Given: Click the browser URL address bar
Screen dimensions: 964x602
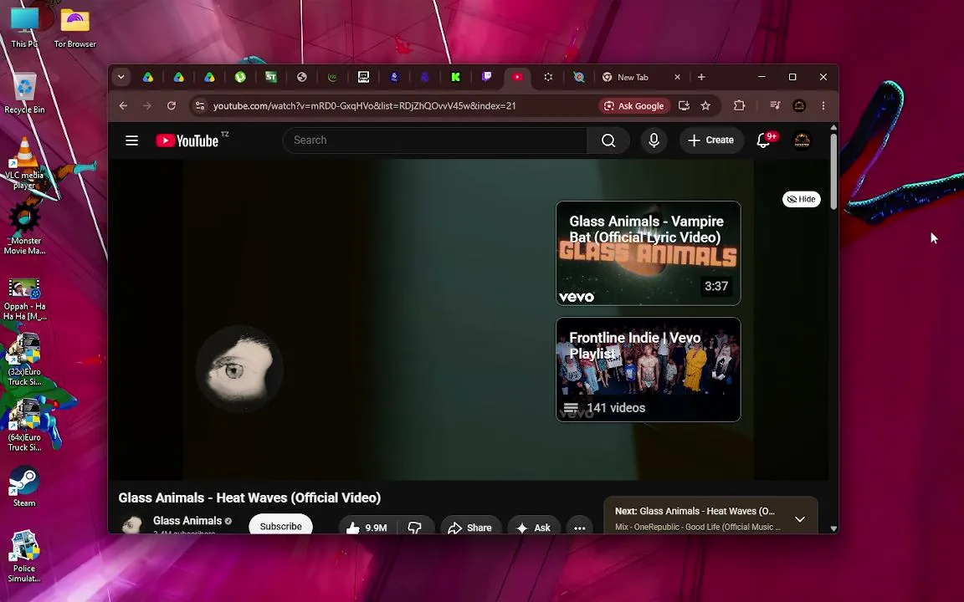Looking at the screenshot, I should (393, 105).
